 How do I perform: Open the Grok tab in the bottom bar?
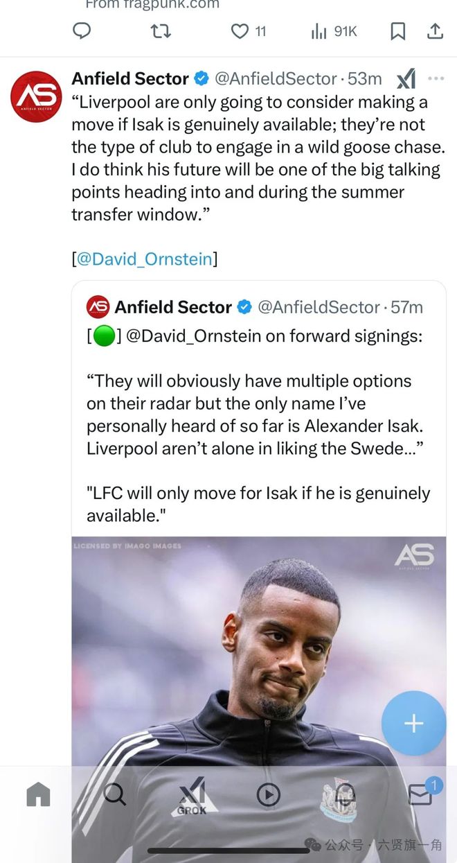tap(192, 796)
